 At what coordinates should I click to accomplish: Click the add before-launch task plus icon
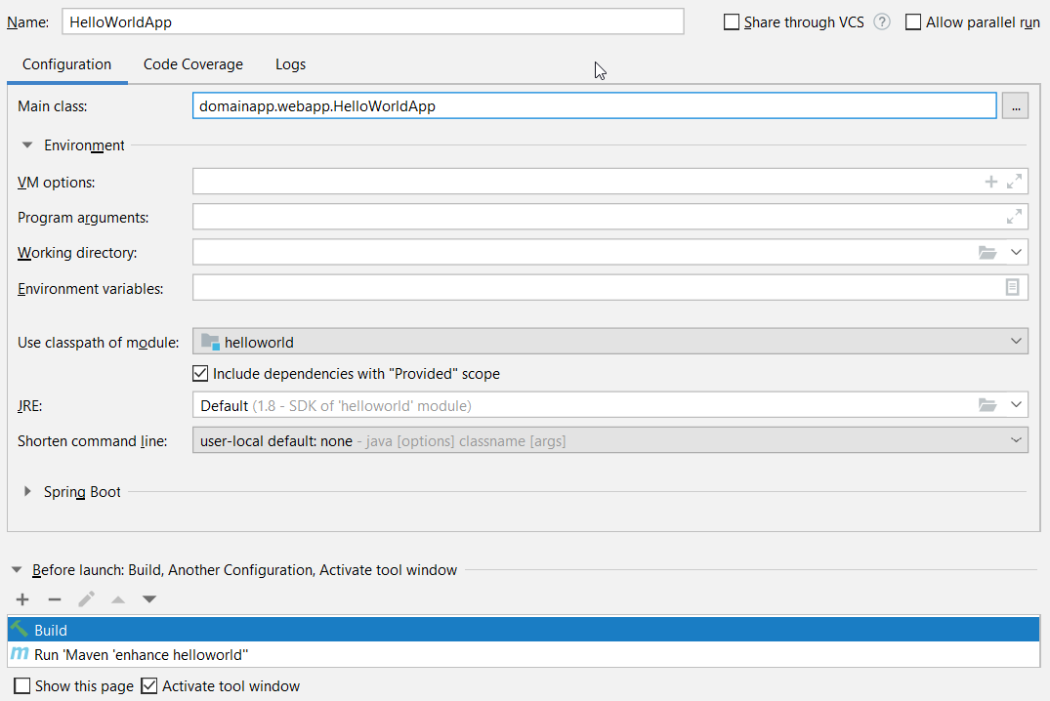22,599
